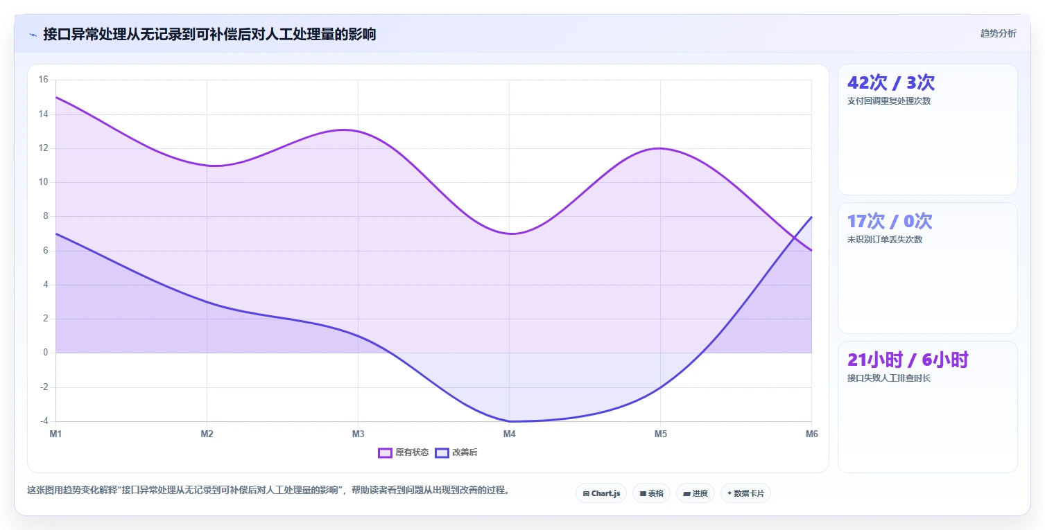The width and height of the screenshot is (1045, 530).
Task: Click the 原有状态 line peak at M5
Action: pos(660,148)
